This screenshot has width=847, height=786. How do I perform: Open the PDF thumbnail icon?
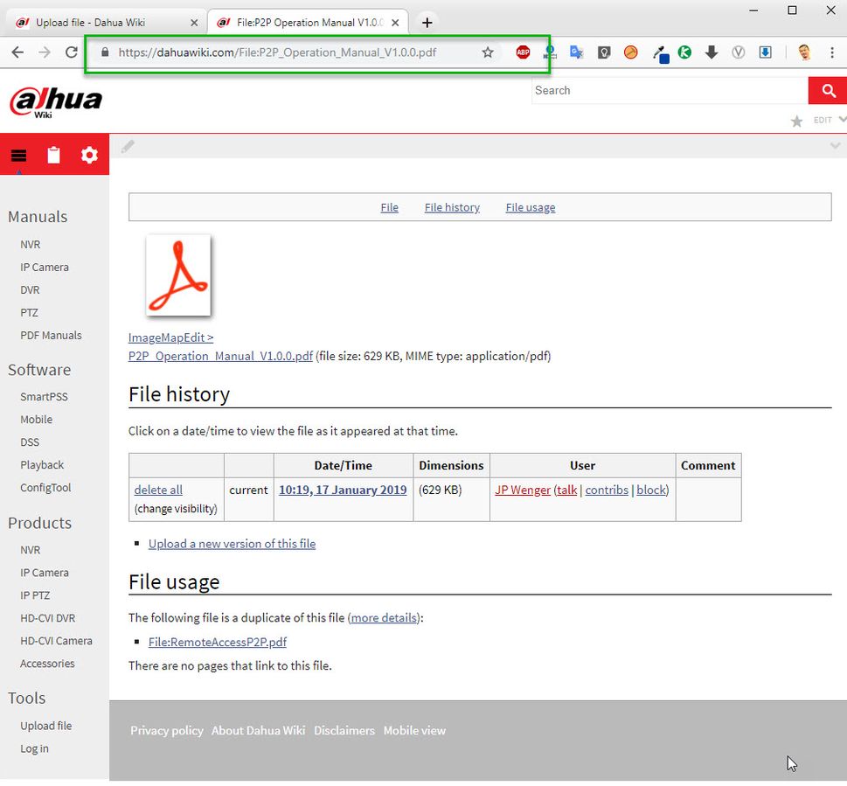[178, 275]
